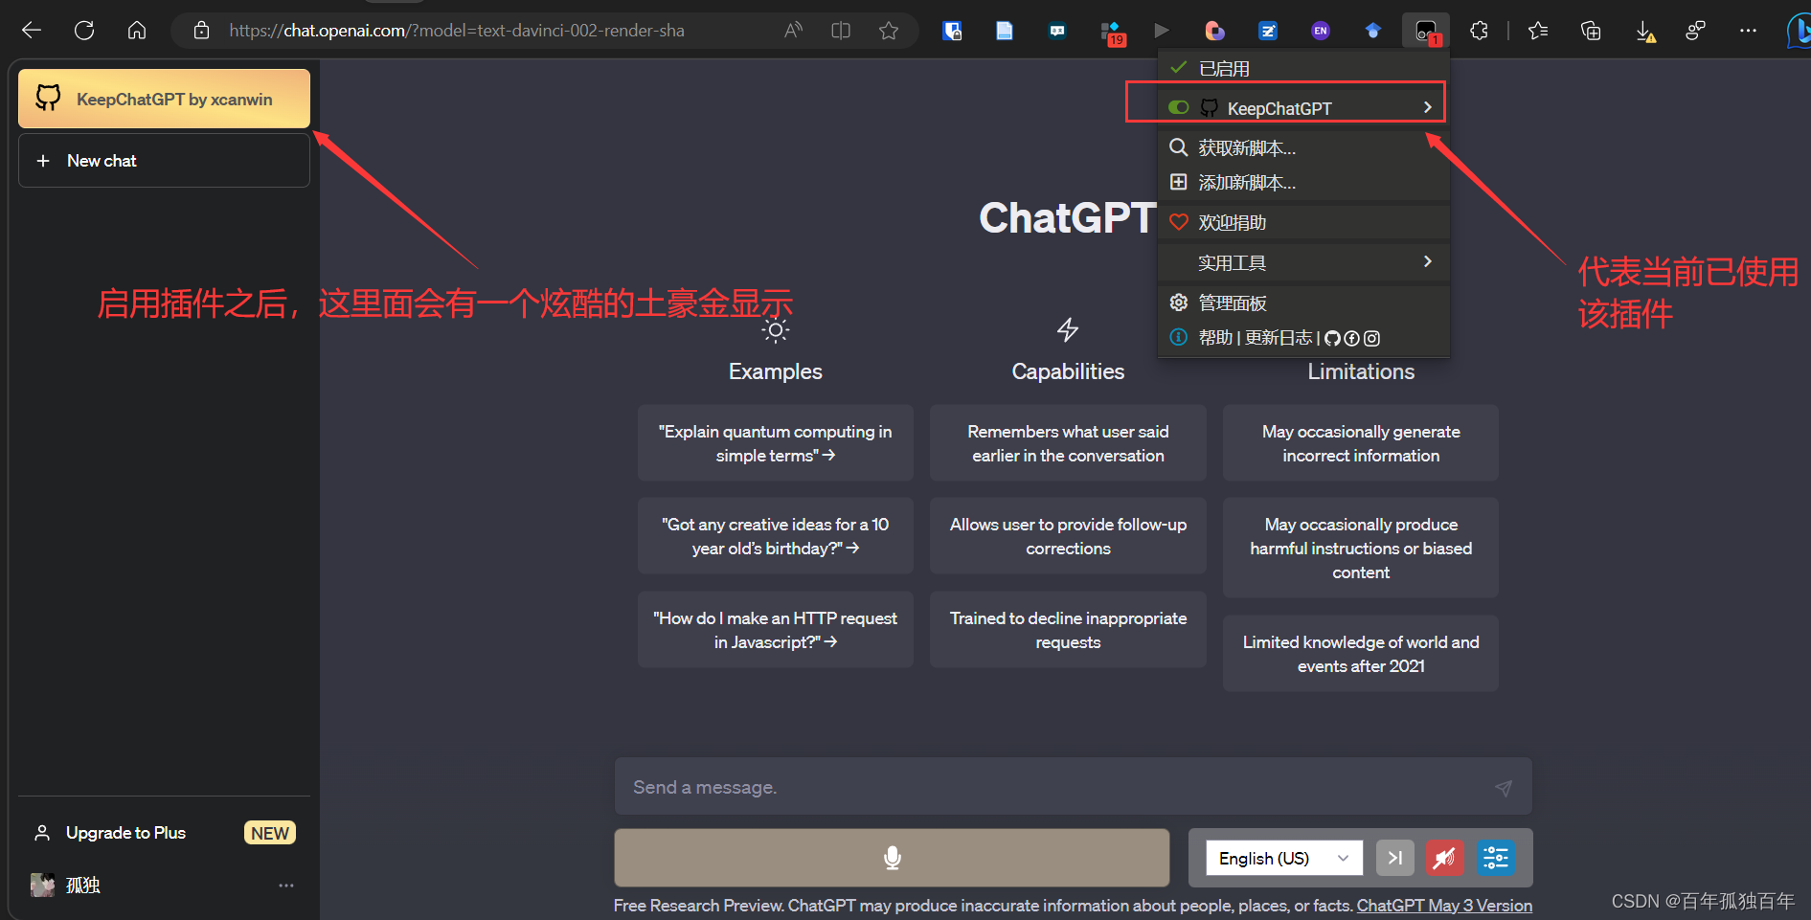Viewport: 1811px width, 920px height.
Task: Click the Examples sun icon
Action: pos(775,331)
